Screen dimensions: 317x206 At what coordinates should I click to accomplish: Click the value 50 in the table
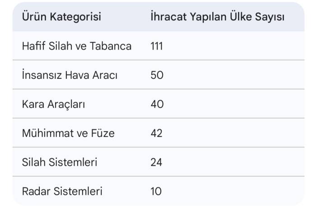157,75
